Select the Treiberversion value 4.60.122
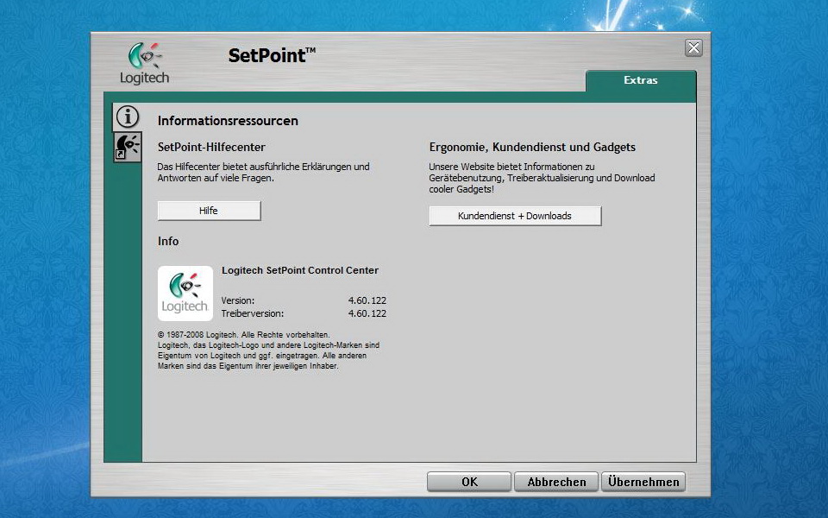This screenshot has width=828, height=518. click(x=367, y=313)
